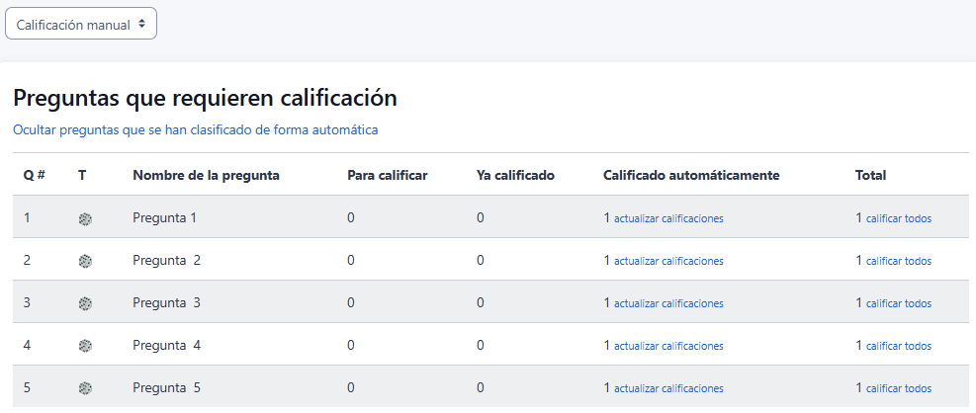976x413 pixels.
Task: Click the 'Para calificar' column header
Action: 387,176
